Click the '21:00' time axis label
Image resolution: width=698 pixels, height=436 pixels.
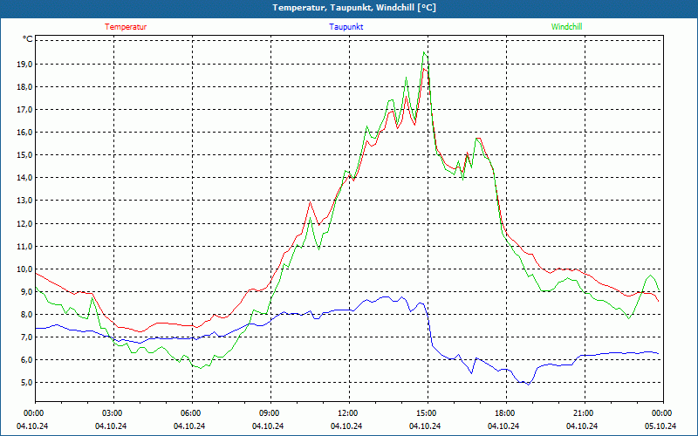pyautogui.click(x=582, y=413)
